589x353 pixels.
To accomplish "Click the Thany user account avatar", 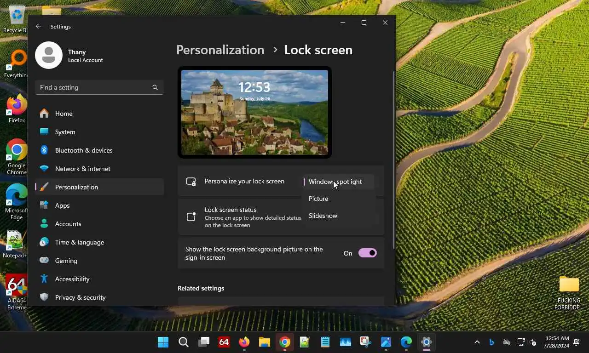I will coord(49,55).
